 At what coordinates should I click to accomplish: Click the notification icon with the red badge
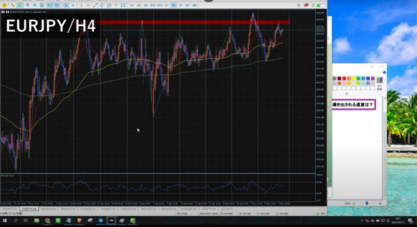tap(306, 5)
